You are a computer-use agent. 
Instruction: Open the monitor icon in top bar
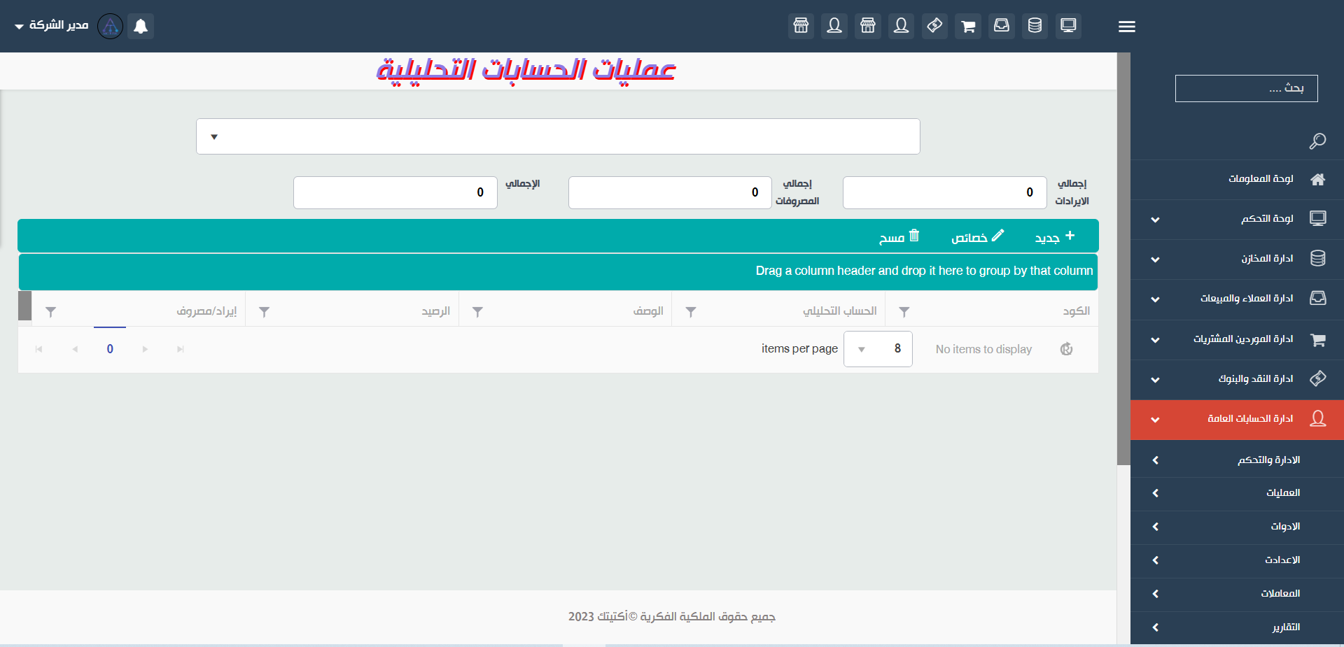tap(1068, 26)
